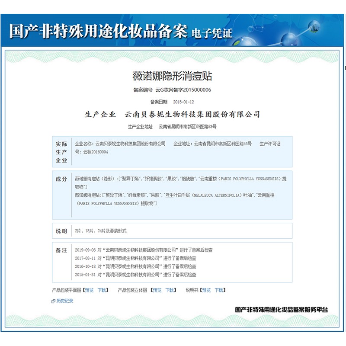Click the product title 薇诺娜隐形消痘贴
The image size is (346, 346).
(x=172, y=76)
